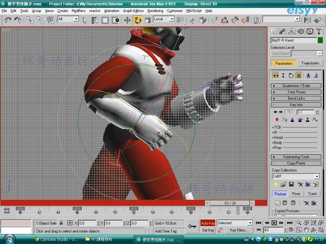Choose the Unlink Selection tool
The height and width of the screenshot is (244, 326).
pyautogui.click(x=40, y=20)
